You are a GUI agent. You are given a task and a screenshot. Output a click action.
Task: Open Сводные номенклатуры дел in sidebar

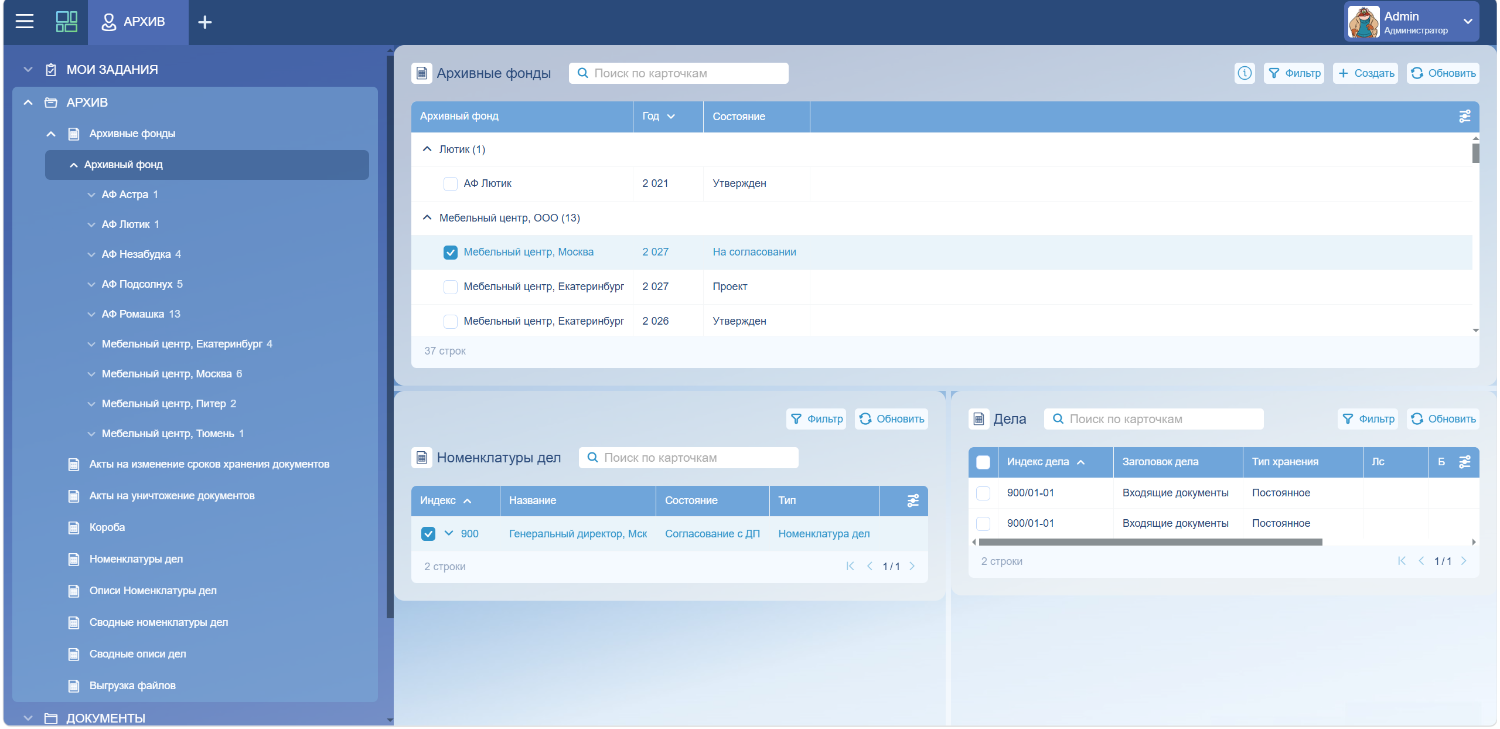click(159, 622)
